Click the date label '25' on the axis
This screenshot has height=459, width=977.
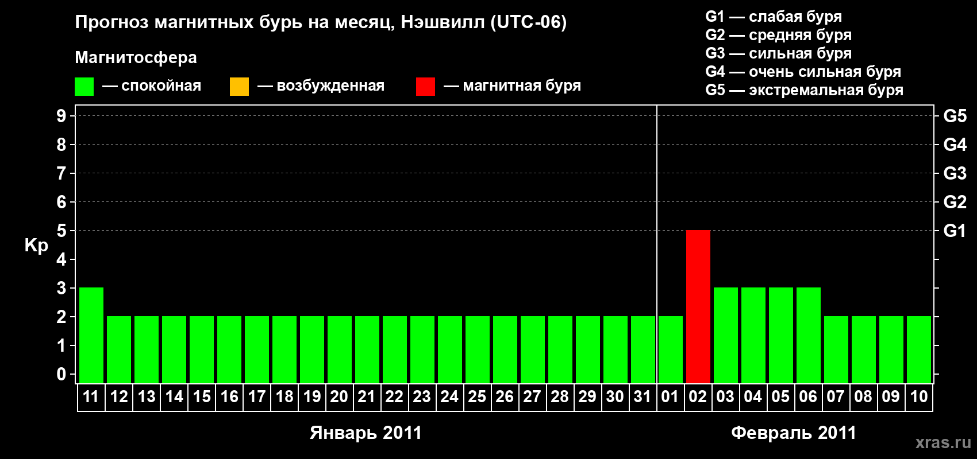click(478, 396)
